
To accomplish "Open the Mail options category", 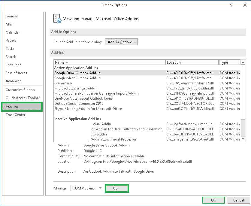I will coord(9,24).
